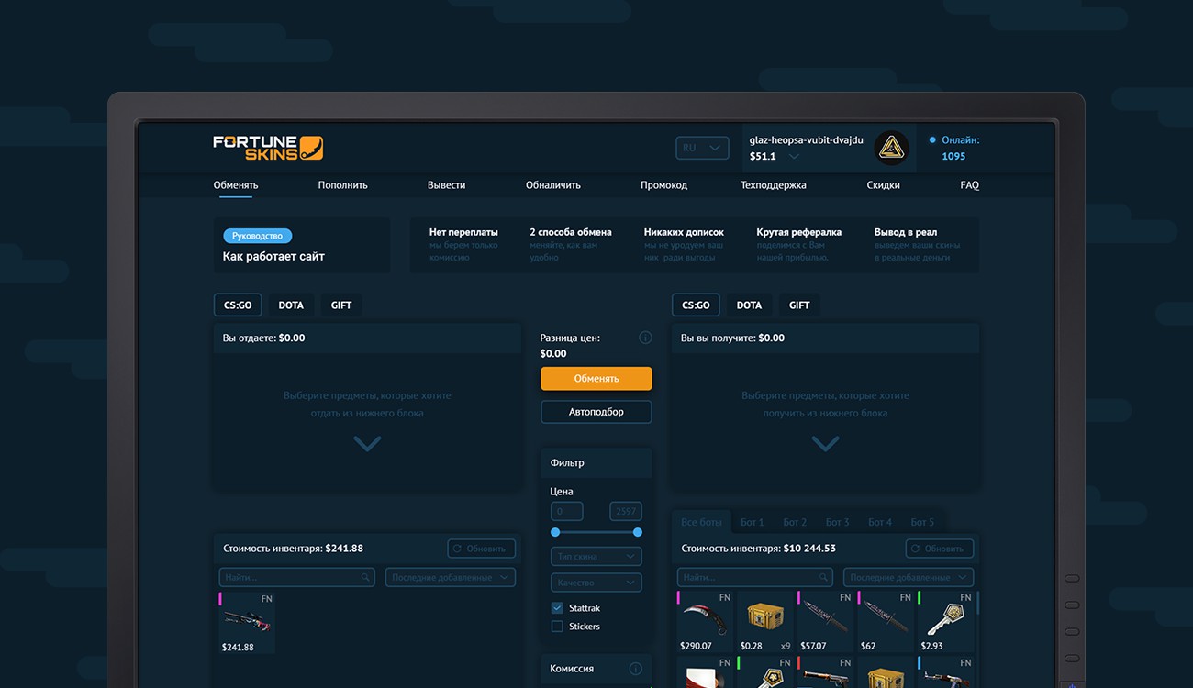Click the Комиссия info icon

point(635,669)
